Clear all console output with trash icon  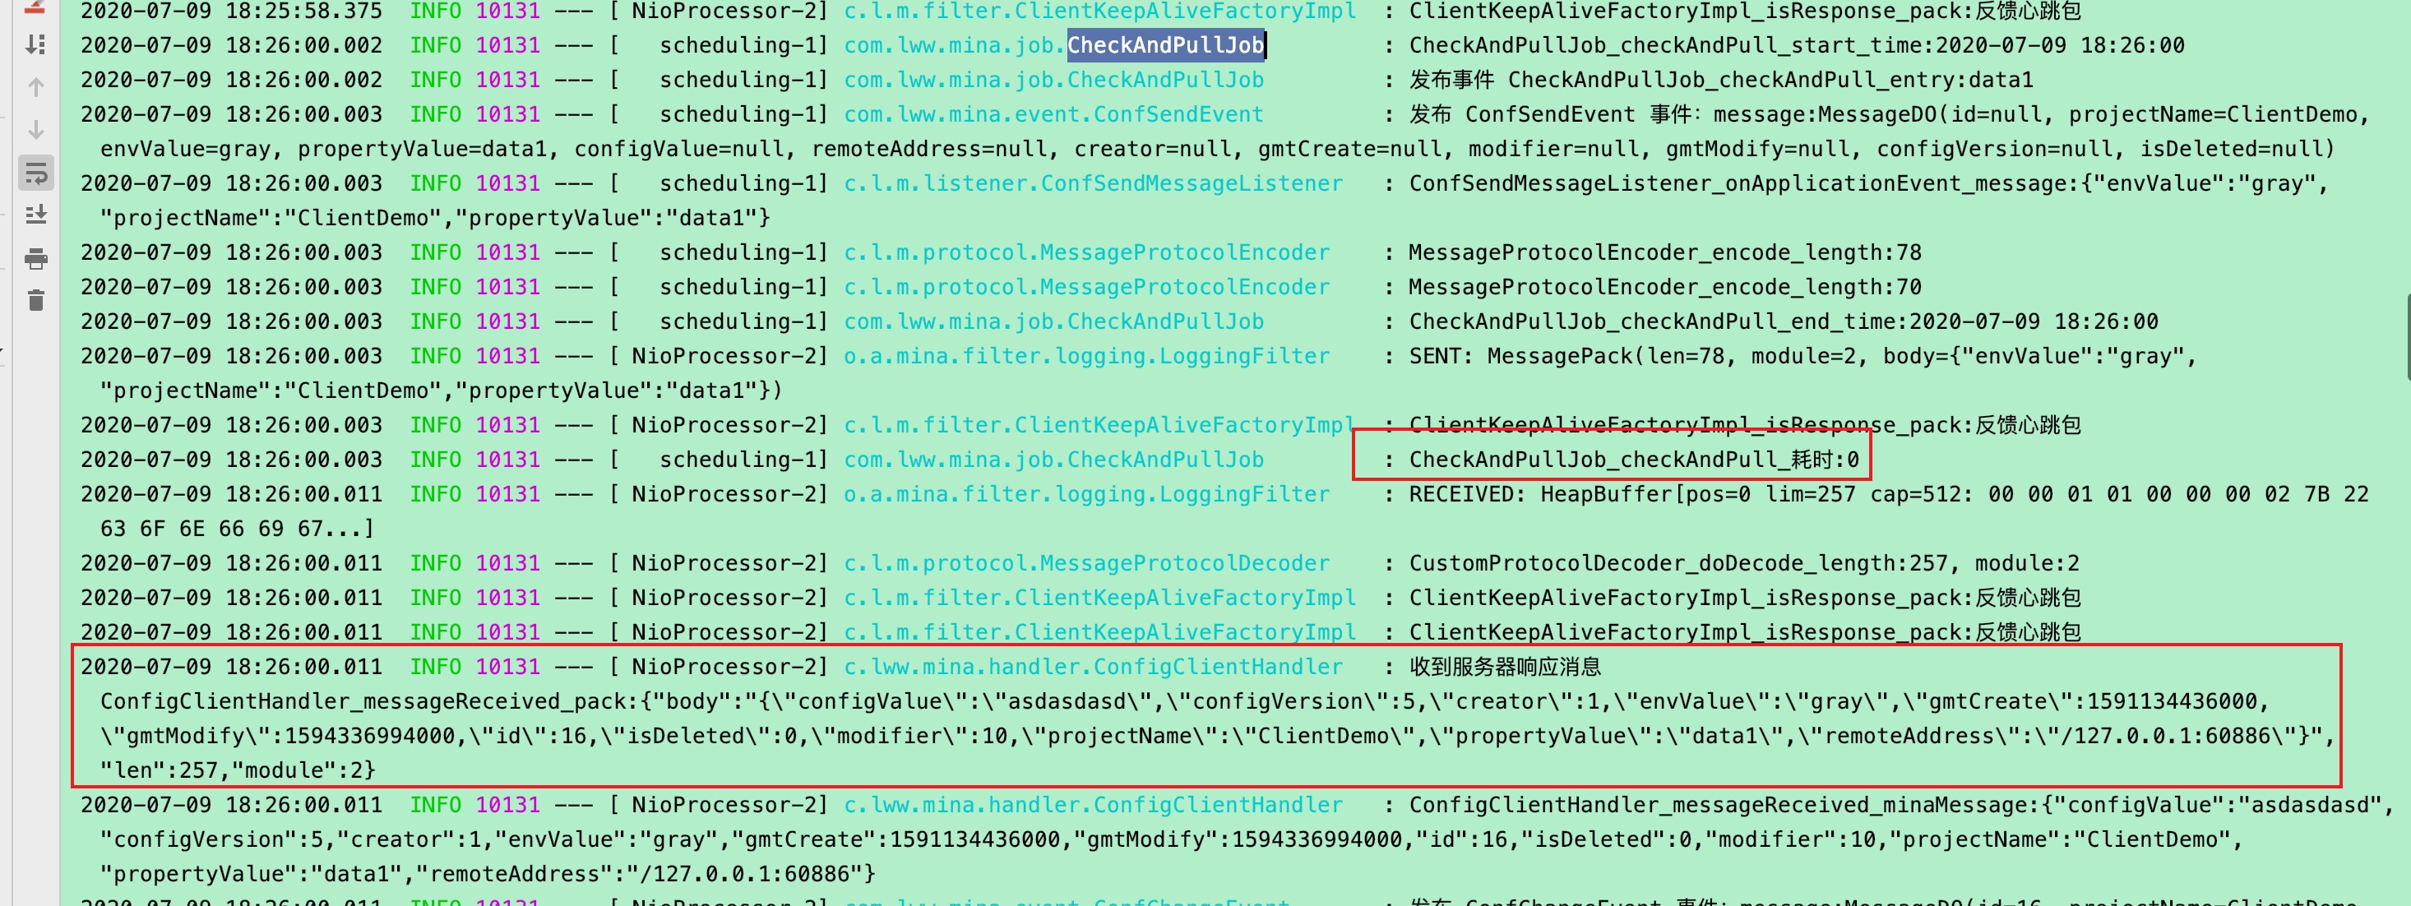tap(35, 300)
